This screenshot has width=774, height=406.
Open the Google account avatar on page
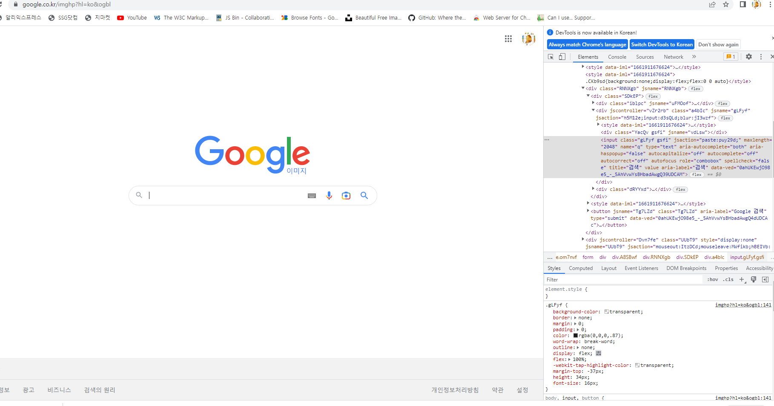(x=528, y=39)
